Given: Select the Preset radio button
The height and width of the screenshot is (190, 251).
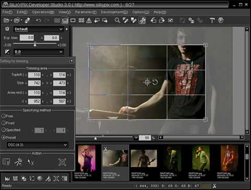Looking at the screenshot, I should click(x=4, y=138).
